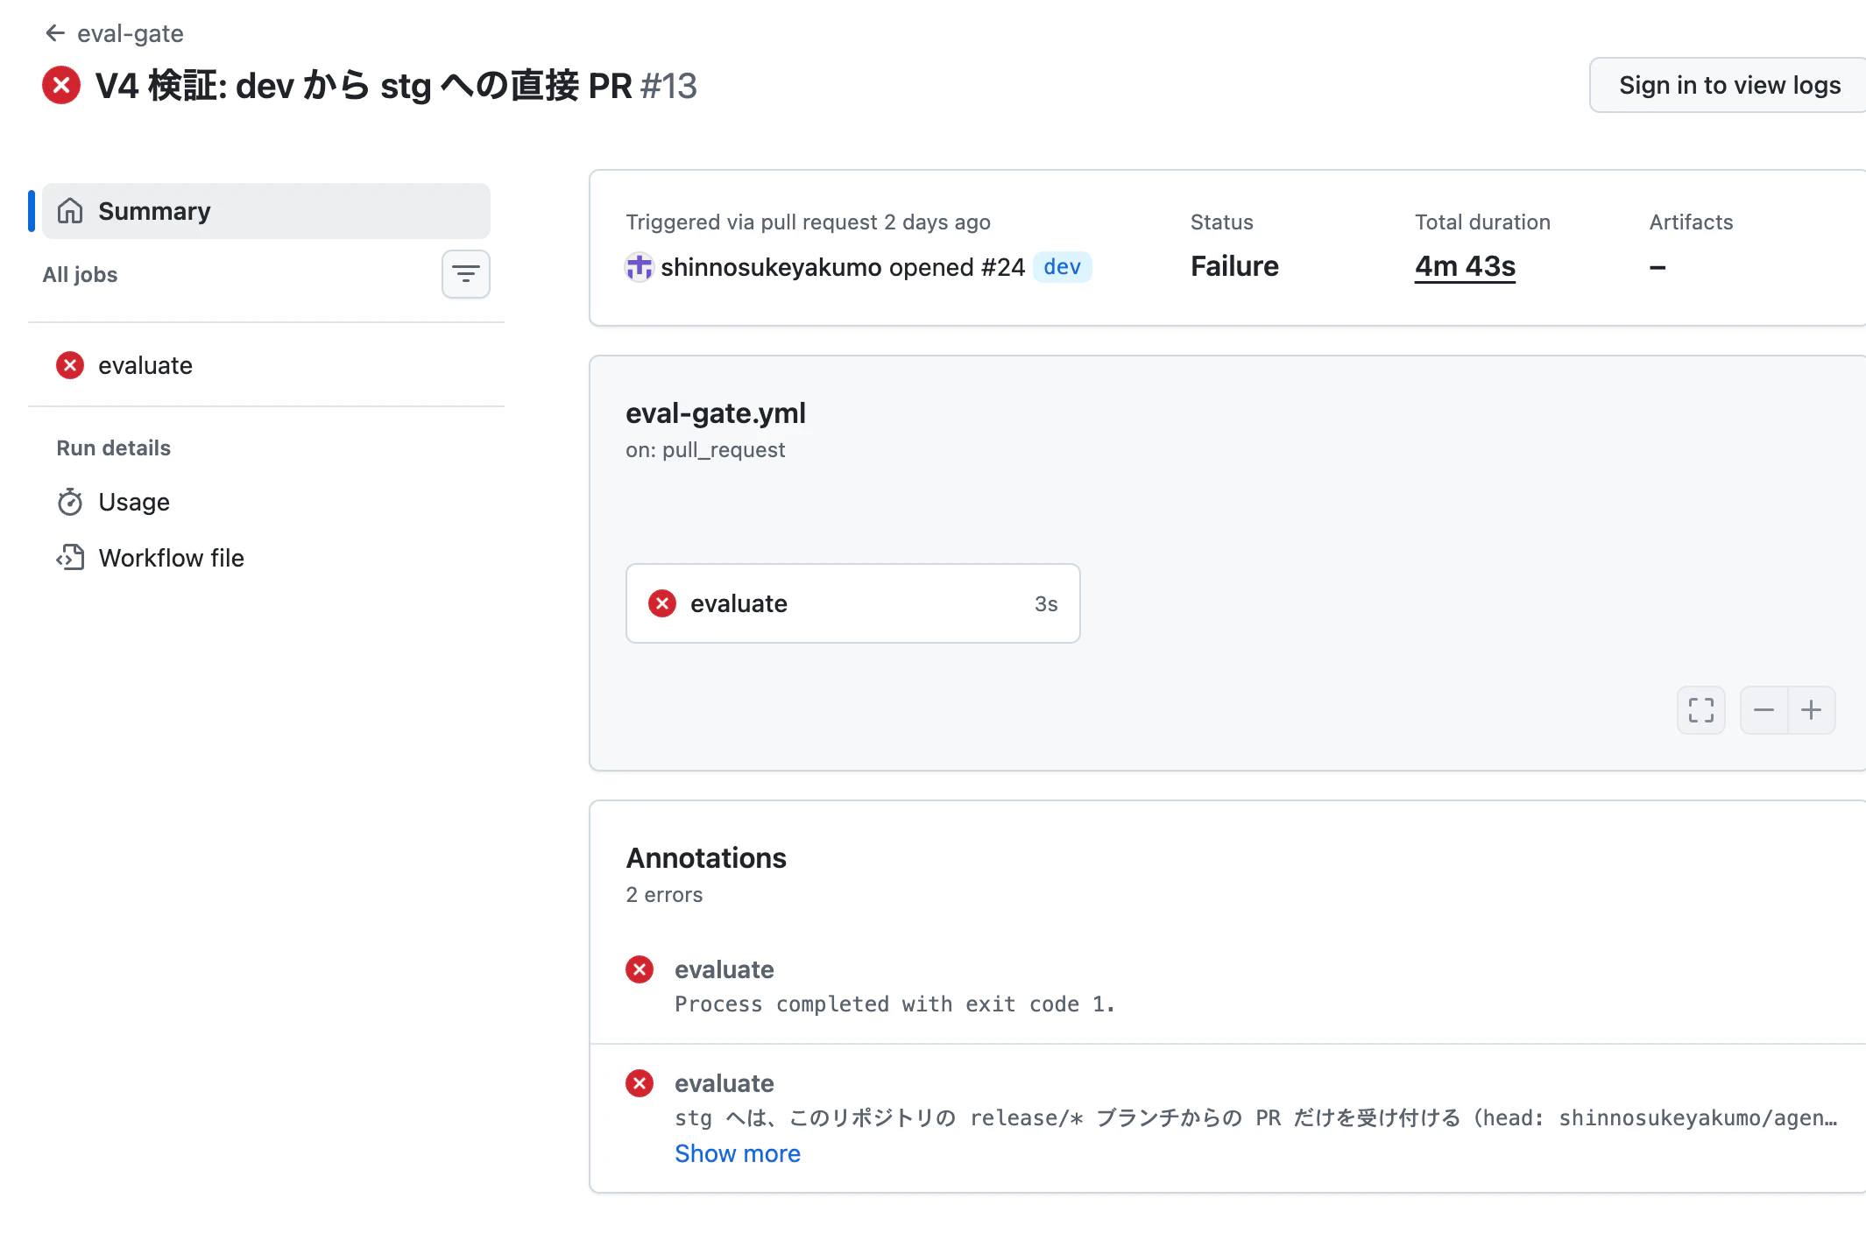This screenshot has height=1233, width=1866.
Task: Click shinnosukeyakumo's avatar icon
Action: (x=639, y=267)
